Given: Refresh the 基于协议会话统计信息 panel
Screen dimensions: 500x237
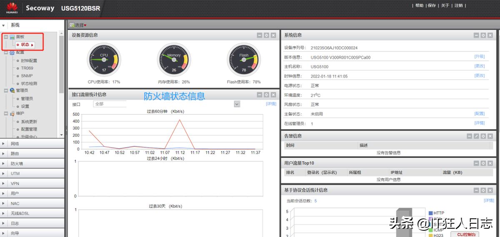Looking at the screenshot, I should [483, 190].
